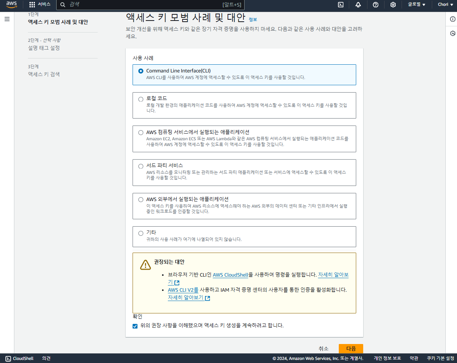
Task: Open the help question mark icon
Action: [375, 5]
